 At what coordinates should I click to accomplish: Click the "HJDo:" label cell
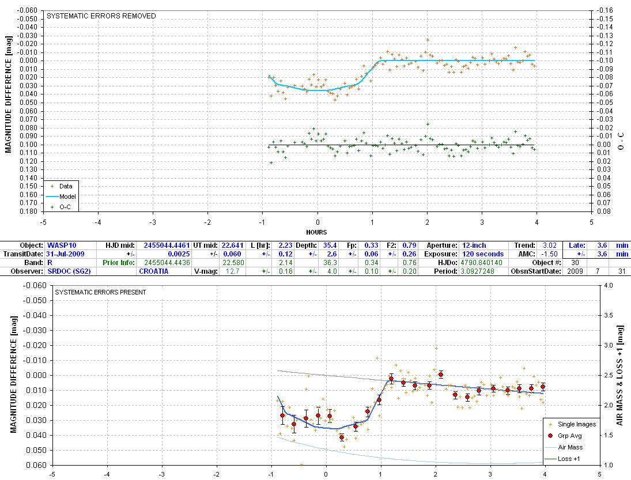(448, 263)
